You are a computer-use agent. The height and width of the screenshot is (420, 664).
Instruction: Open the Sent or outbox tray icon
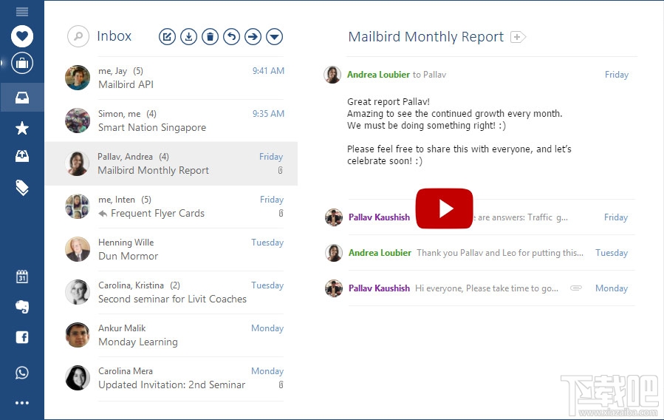[x=22, y=156]
